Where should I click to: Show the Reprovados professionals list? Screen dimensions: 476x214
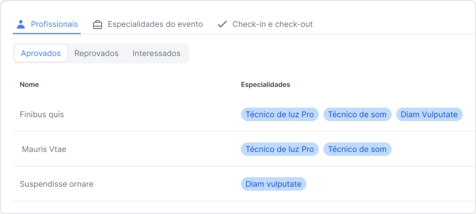coord(96,53)
